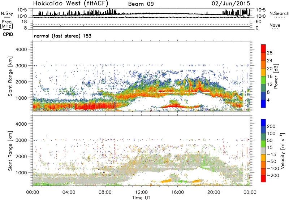The width and height of the screenshot is (289, 200).
Task: Click the 'Hokkaido West (fitACF)' title
Action: 70,3
